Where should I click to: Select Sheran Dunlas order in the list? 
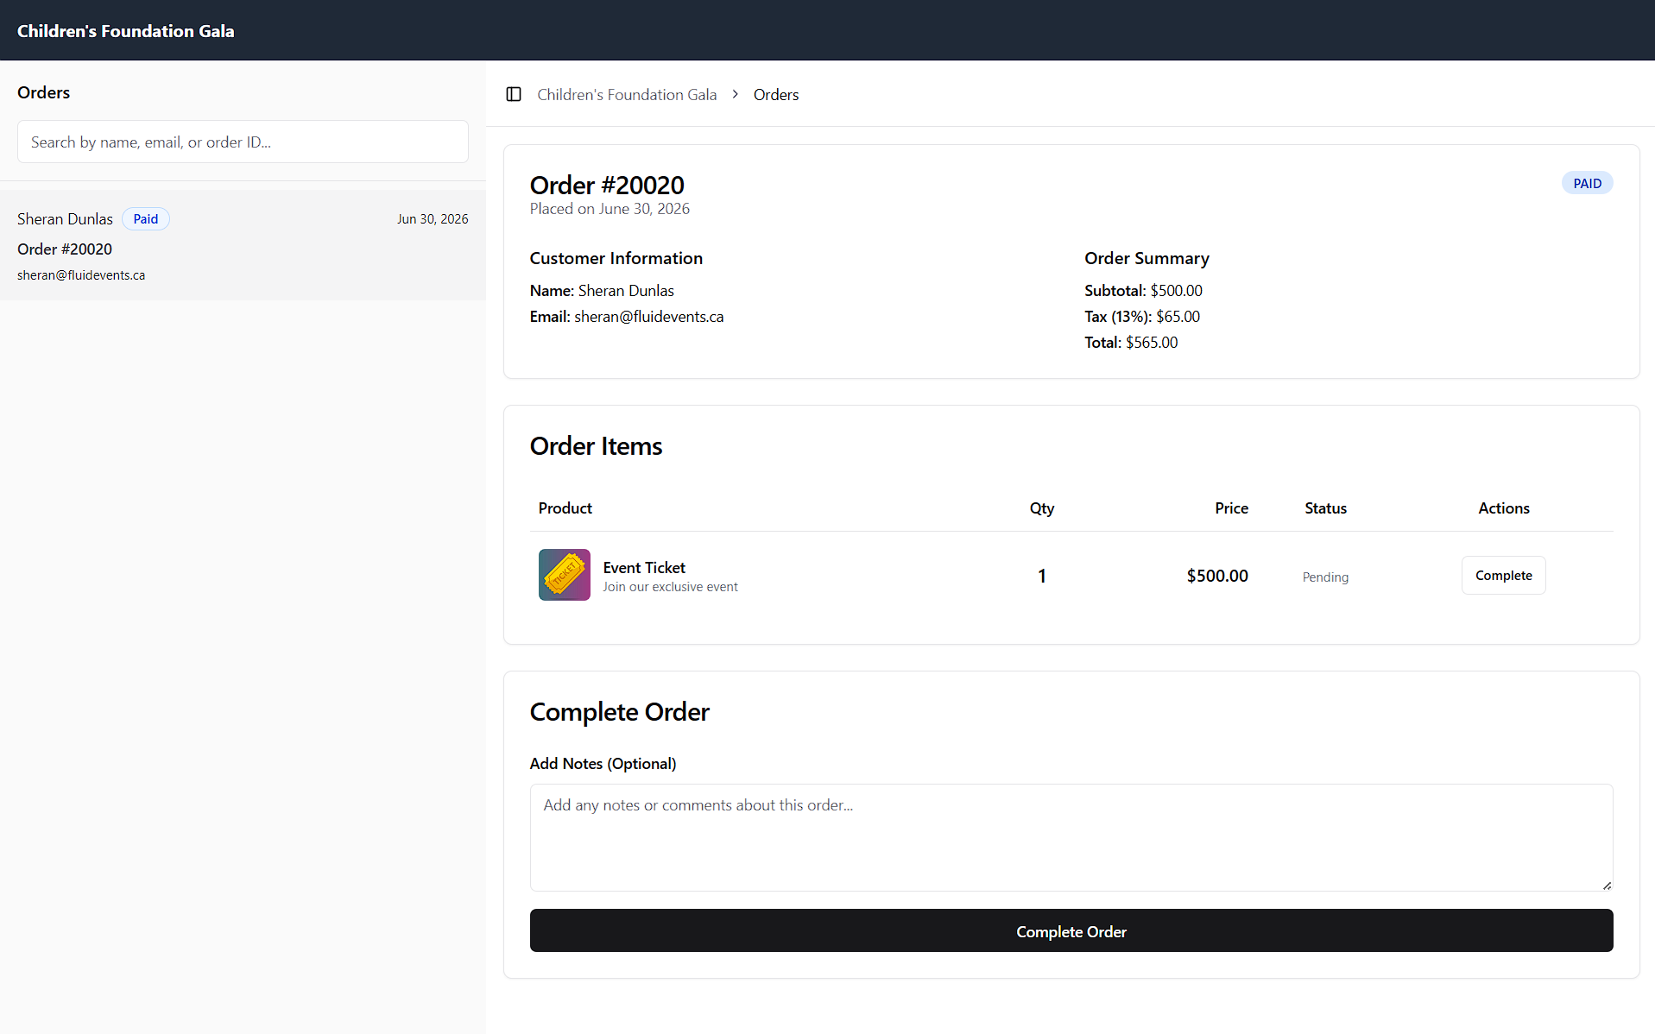click(x=243, y=245)
